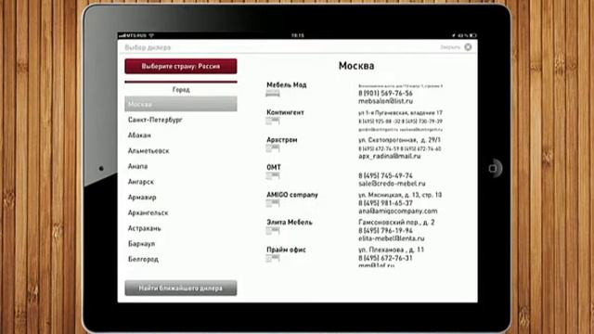This screenshot has width=594, height=334.
Task: Click the Закрыть close circle icon
Action: (x=468, y=47)
